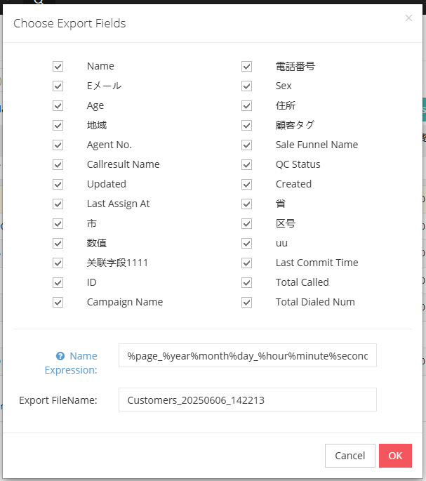Click the Last Assign At label
The height and width of the screenshot is (481, 426).
coord(119,204)
